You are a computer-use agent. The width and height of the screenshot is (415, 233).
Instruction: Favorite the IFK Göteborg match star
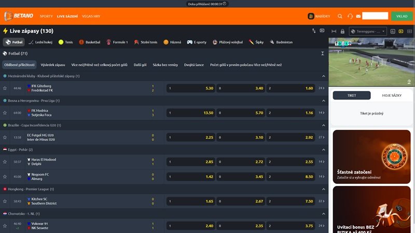click(5, 88)
